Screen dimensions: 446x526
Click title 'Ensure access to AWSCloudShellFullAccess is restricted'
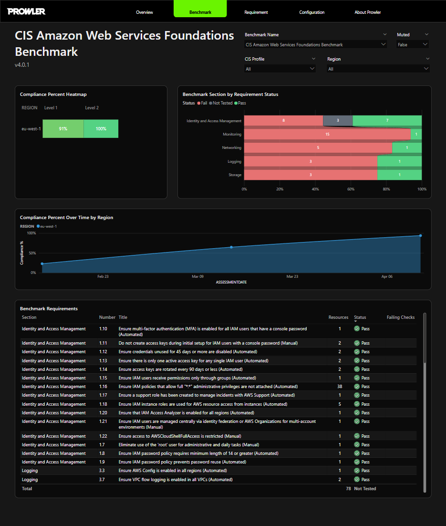point(180,436)
